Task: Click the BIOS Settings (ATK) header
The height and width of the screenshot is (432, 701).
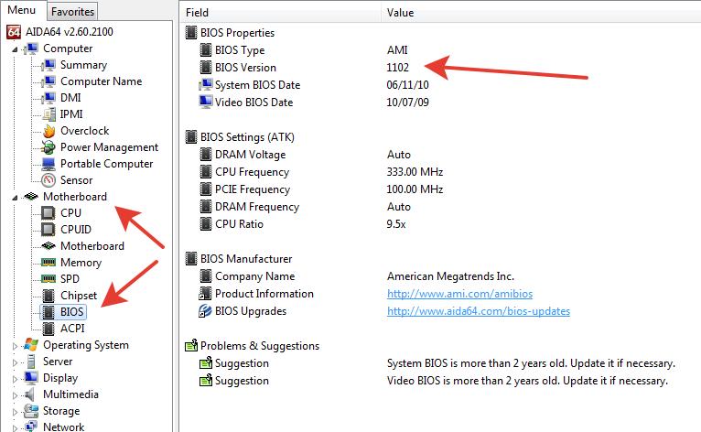Action: click(x=247, y=137)
